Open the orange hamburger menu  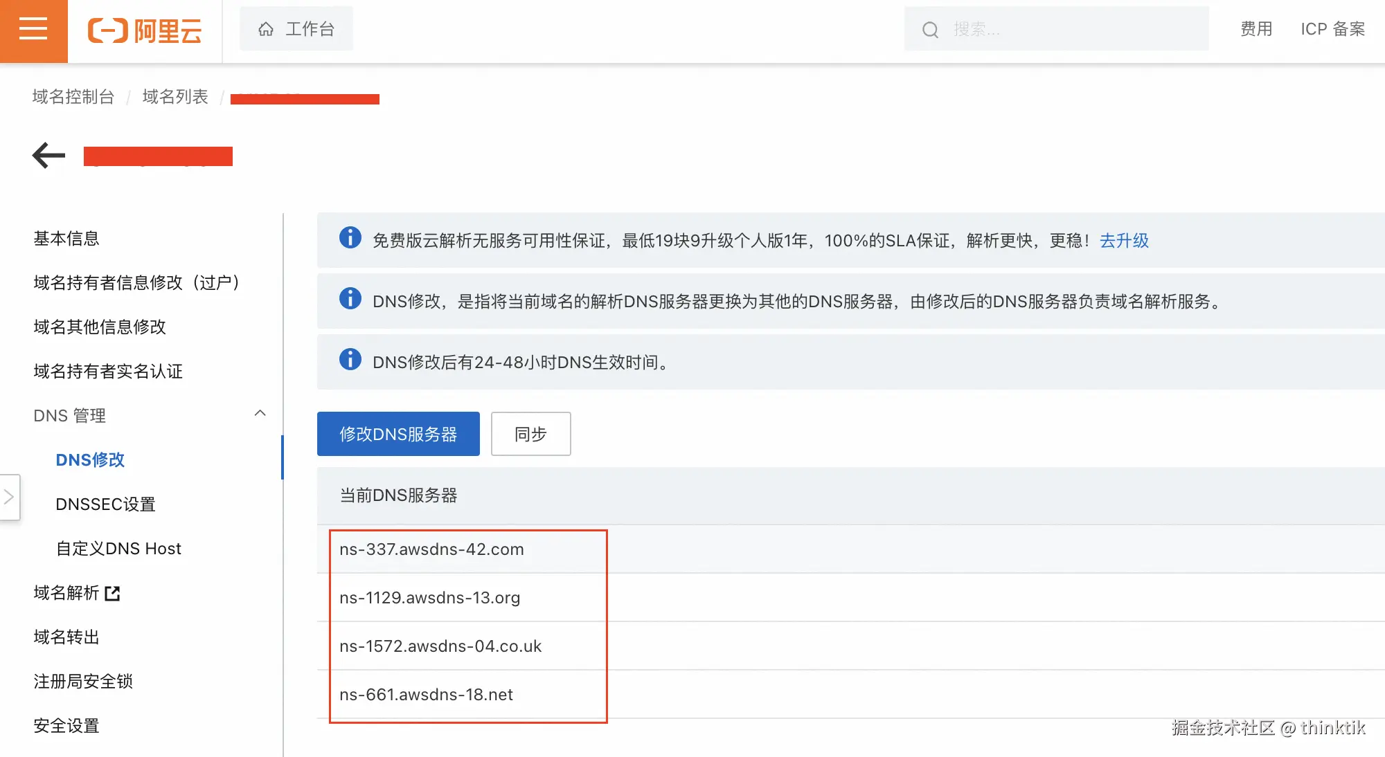click(33, 30)
